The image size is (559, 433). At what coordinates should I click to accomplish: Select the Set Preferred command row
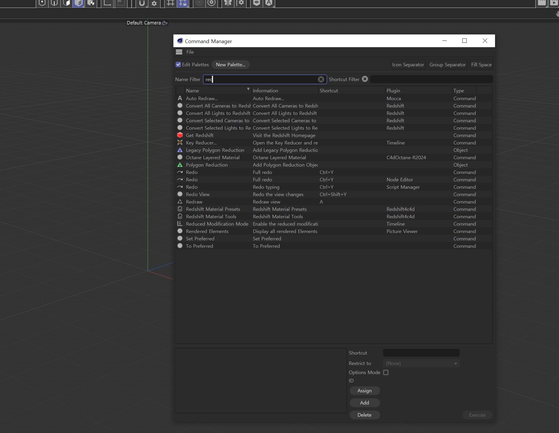point(334,238)
